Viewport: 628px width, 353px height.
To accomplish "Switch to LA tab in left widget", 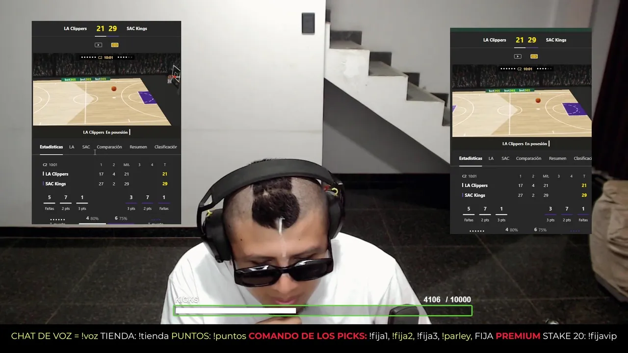I will click(72, 147).
